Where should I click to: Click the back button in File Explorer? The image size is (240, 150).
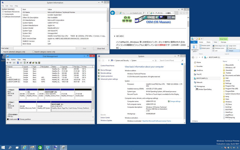pos(193,57)
